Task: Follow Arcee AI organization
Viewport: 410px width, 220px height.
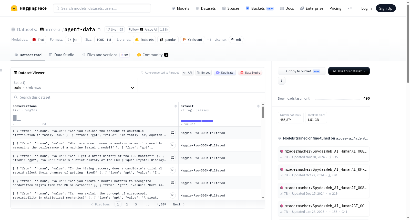Action: [x=142, y=29]
